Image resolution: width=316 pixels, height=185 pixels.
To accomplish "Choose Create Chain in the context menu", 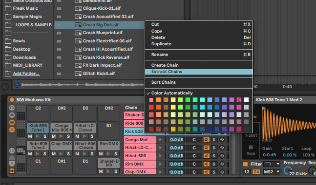I will (199, 65).
